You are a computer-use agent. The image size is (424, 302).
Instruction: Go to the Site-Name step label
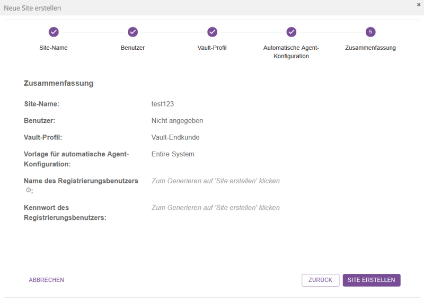[54, 48]
